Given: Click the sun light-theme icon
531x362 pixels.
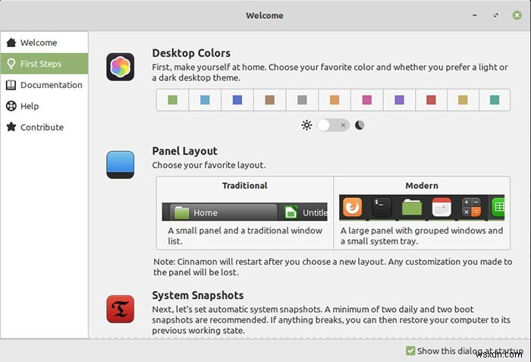Looking at the screenshot, I should click(x=306, y=125).
